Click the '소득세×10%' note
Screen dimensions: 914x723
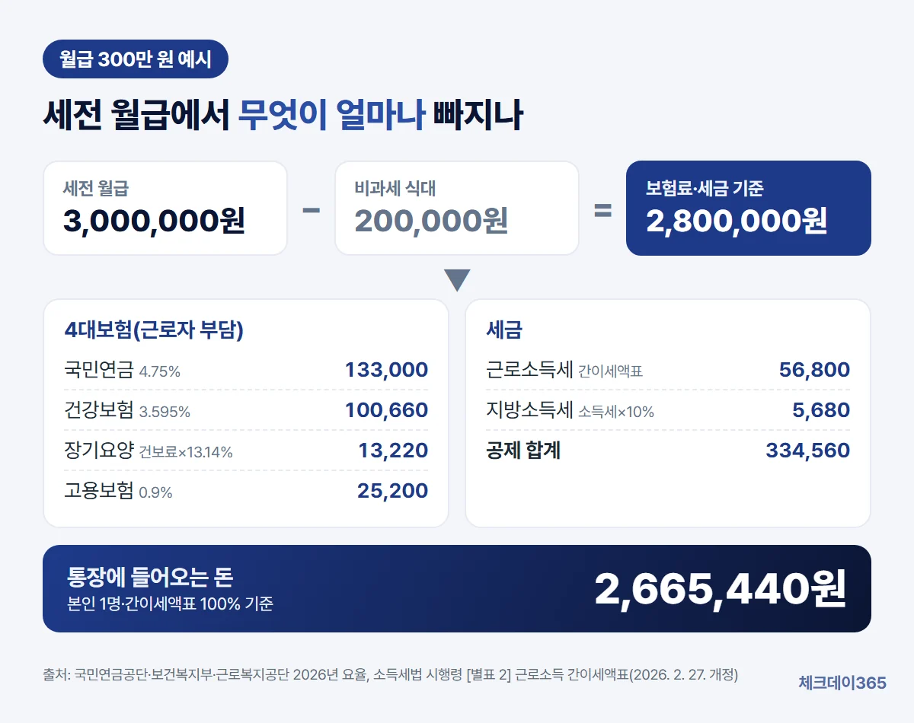click(x=616, y=412)
